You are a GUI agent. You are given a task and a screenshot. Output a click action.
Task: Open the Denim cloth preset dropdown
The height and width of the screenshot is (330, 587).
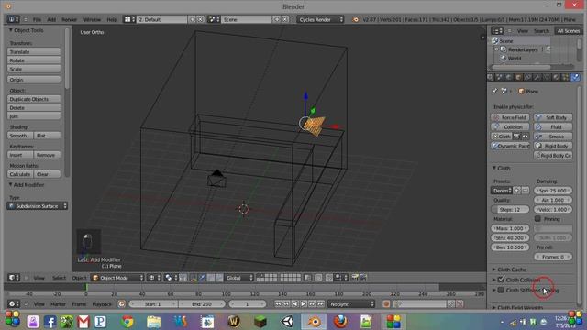pos(502,191)
